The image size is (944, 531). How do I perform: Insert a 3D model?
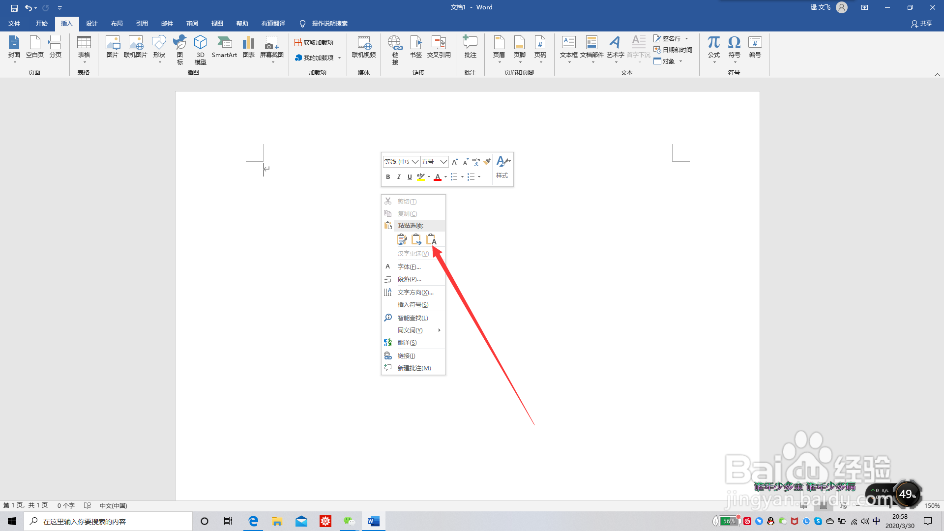coord(200,49)
